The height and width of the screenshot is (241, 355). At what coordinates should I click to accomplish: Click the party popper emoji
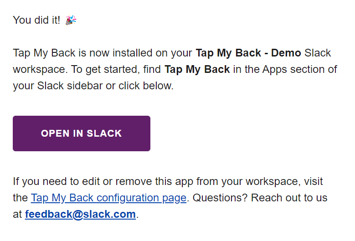pos(71,20)
